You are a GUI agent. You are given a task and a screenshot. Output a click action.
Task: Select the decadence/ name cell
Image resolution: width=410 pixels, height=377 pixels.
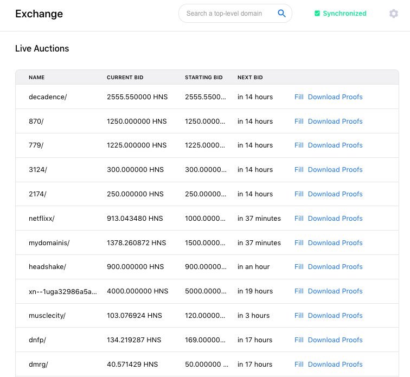48,97
